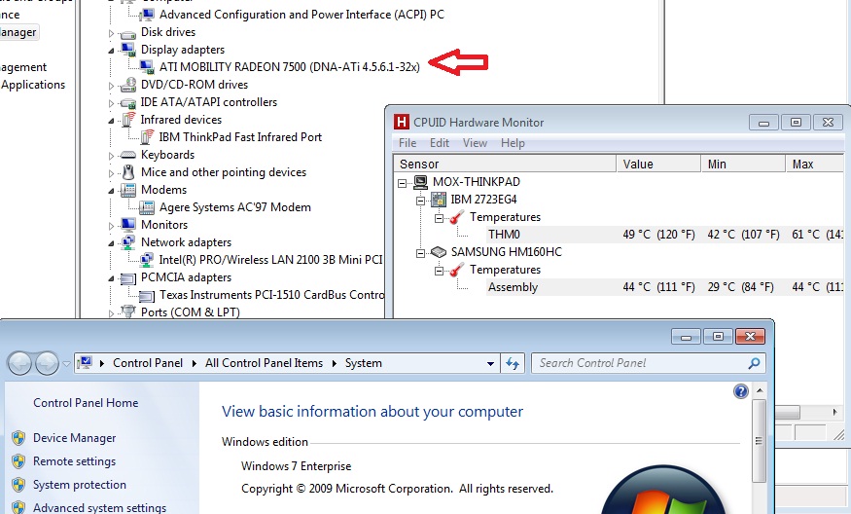Click the PCMCIA adapters category icon
851x514 pixels.
pyautogui.click(x=128, y=277)
